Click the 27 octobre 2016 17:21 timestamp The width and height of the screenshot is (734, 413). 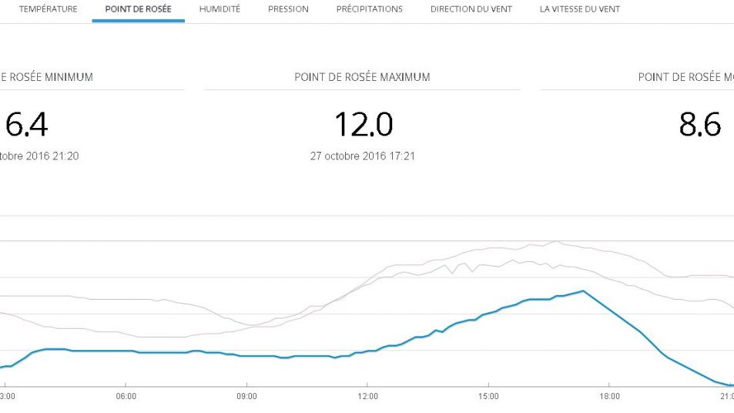(362, 156)
